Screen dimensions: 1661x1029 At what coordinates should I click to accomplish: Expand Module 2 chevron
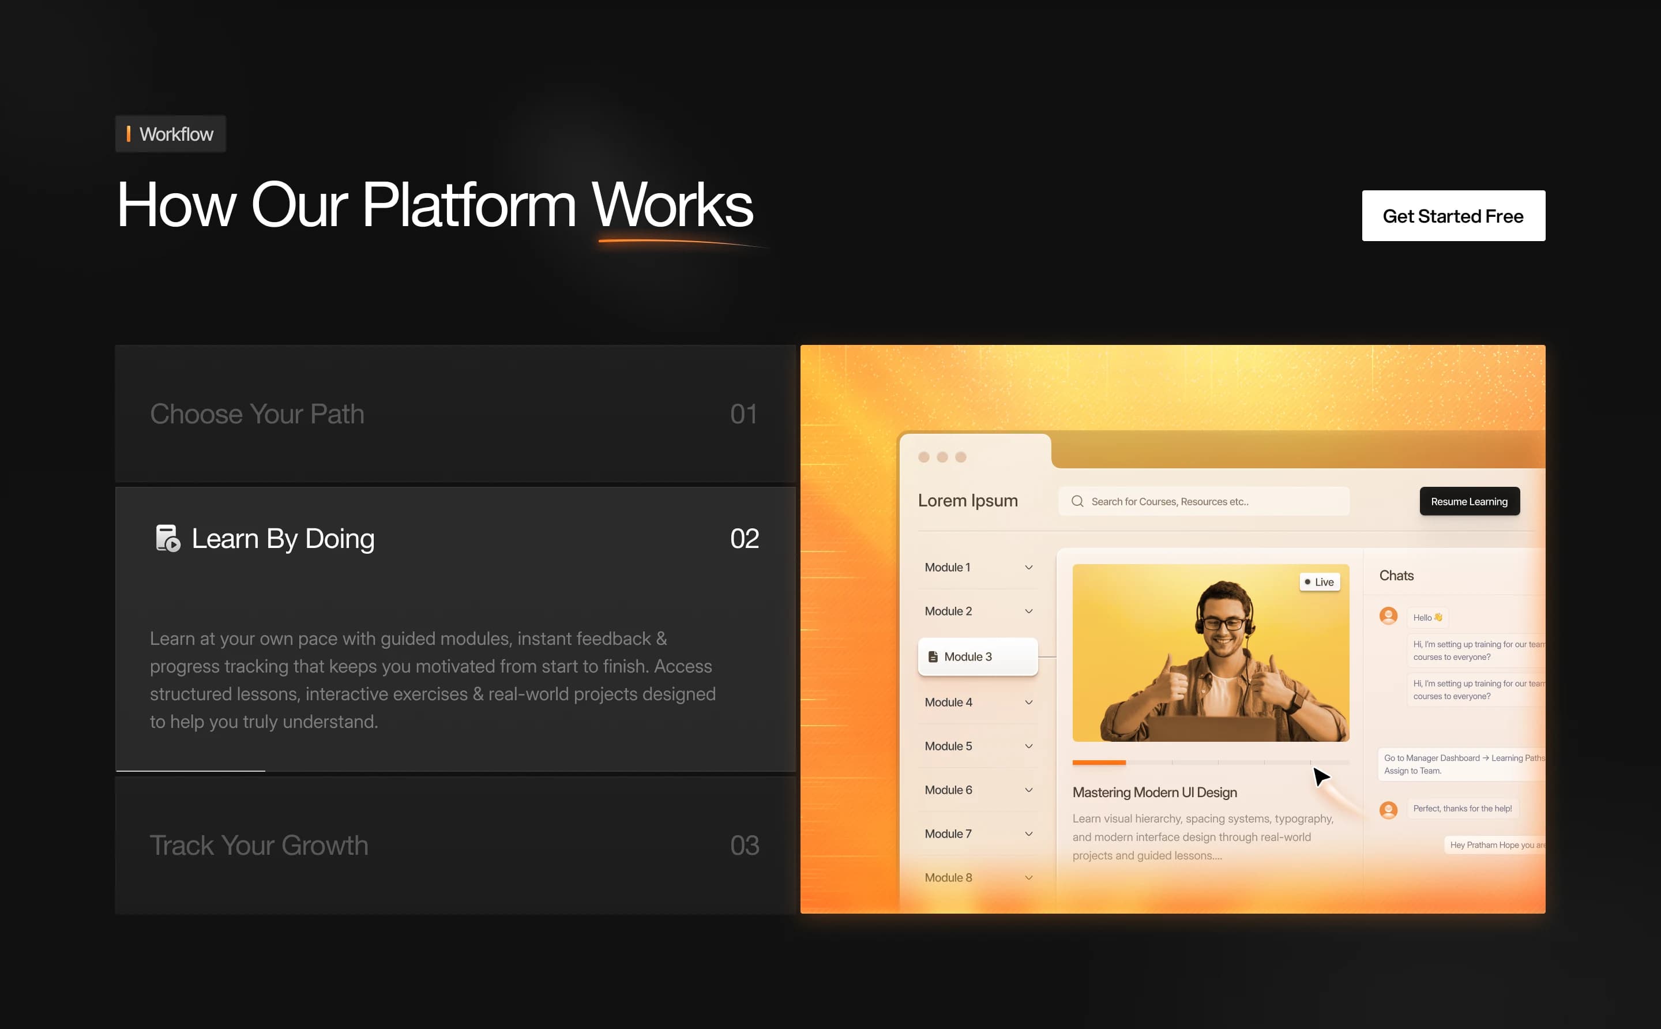pyautogui.click(x=1029, y=611)
